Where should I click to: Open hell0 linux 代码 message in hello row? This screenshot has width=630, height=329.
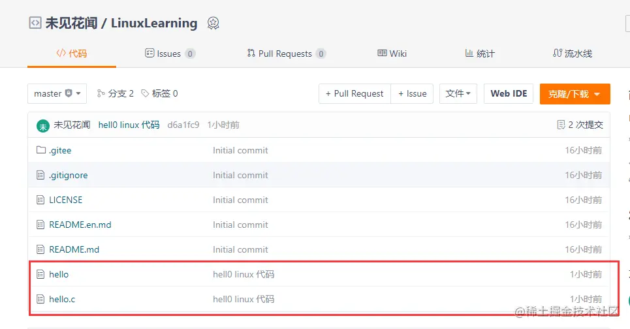point(244,274)
